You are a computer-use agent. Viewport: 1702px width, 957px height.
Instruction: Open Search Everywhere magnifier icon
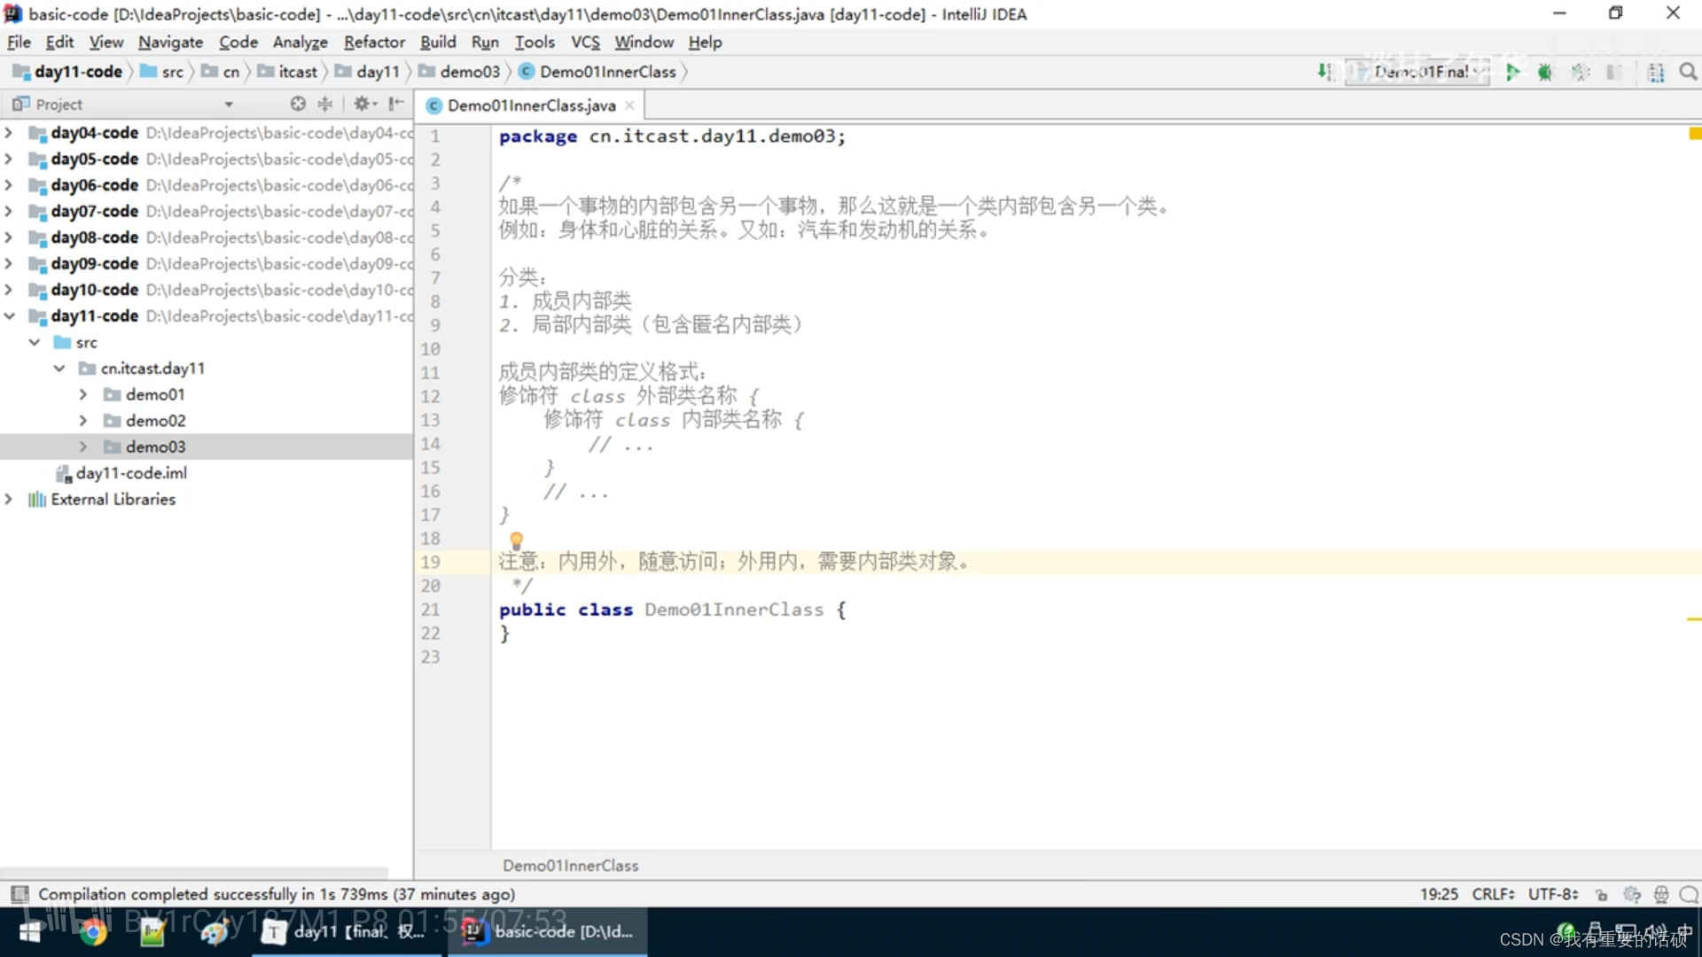tap(1688, 73)
